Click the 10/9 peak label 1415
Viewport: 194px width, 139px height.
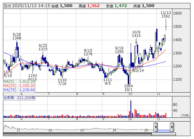point(136,35)
